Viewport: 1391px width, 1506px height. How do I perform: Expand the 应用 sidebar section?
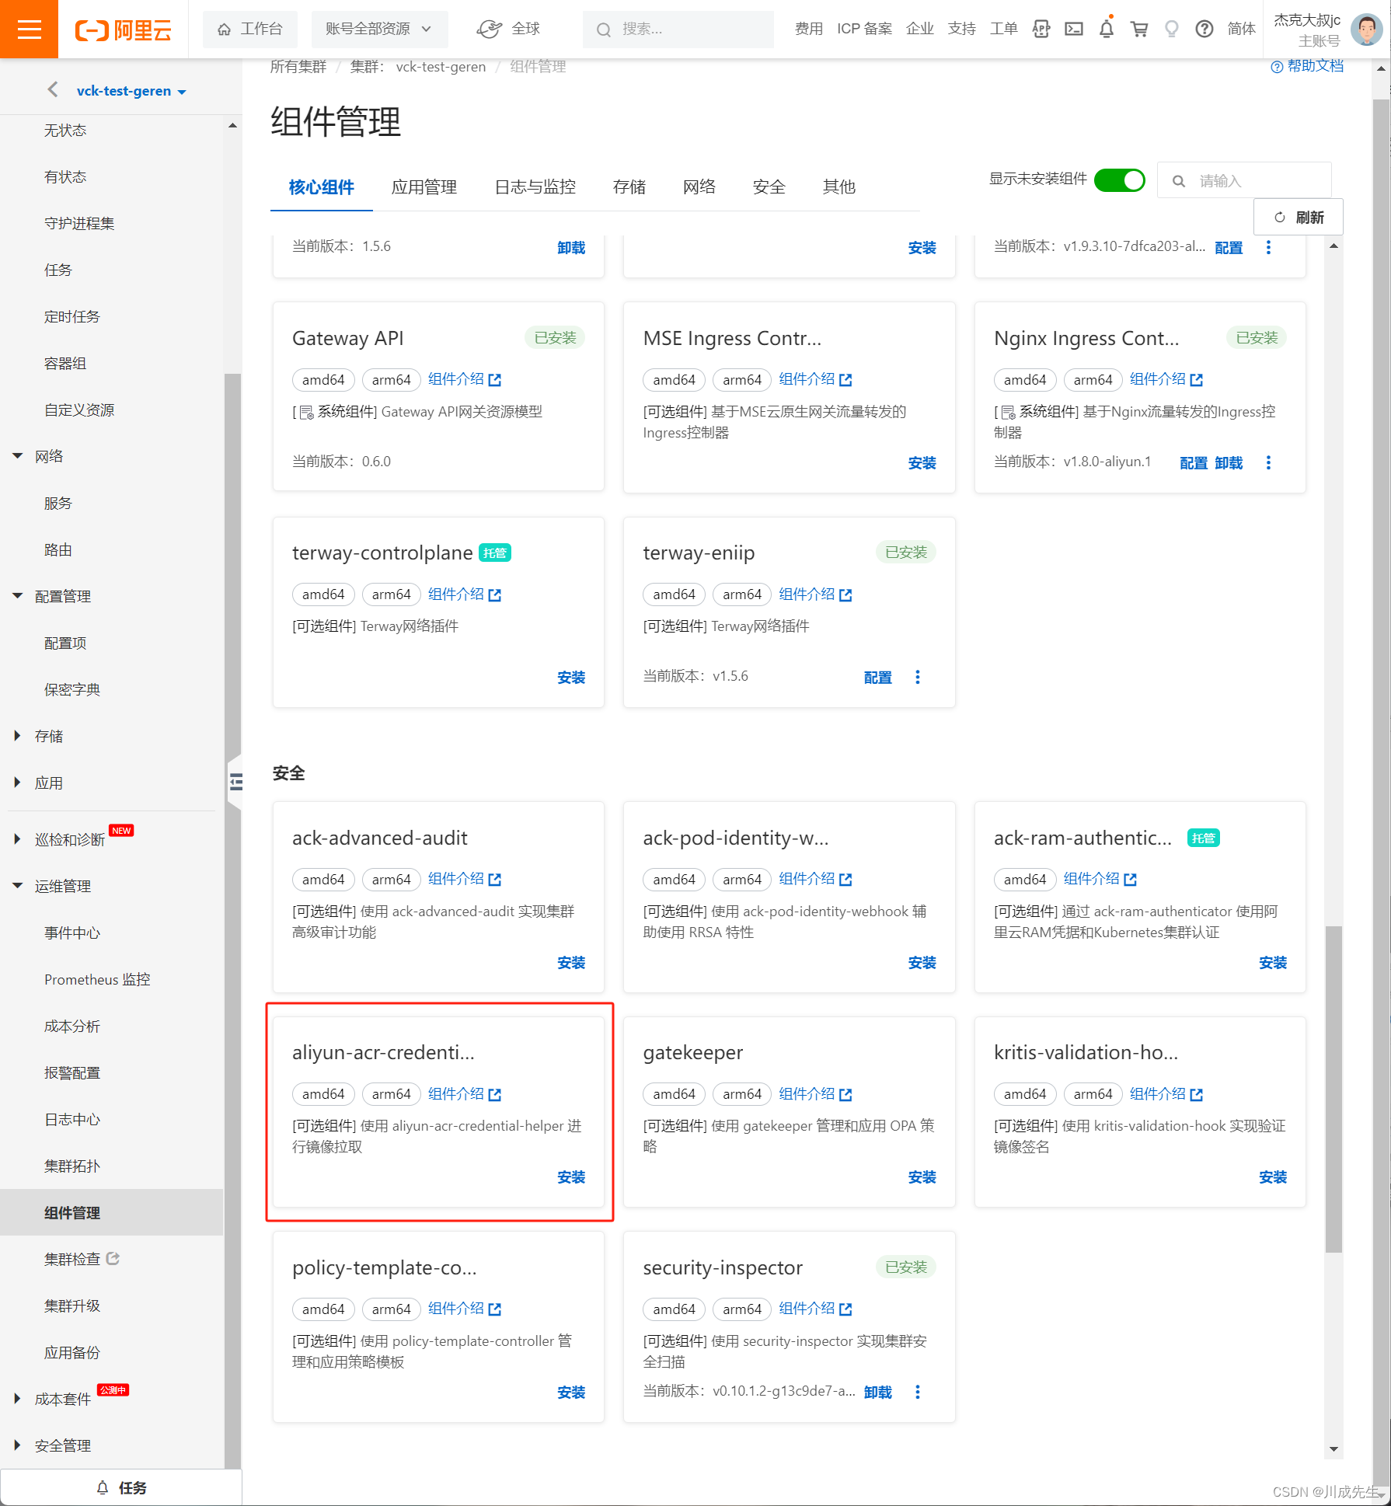coord(18,783)
